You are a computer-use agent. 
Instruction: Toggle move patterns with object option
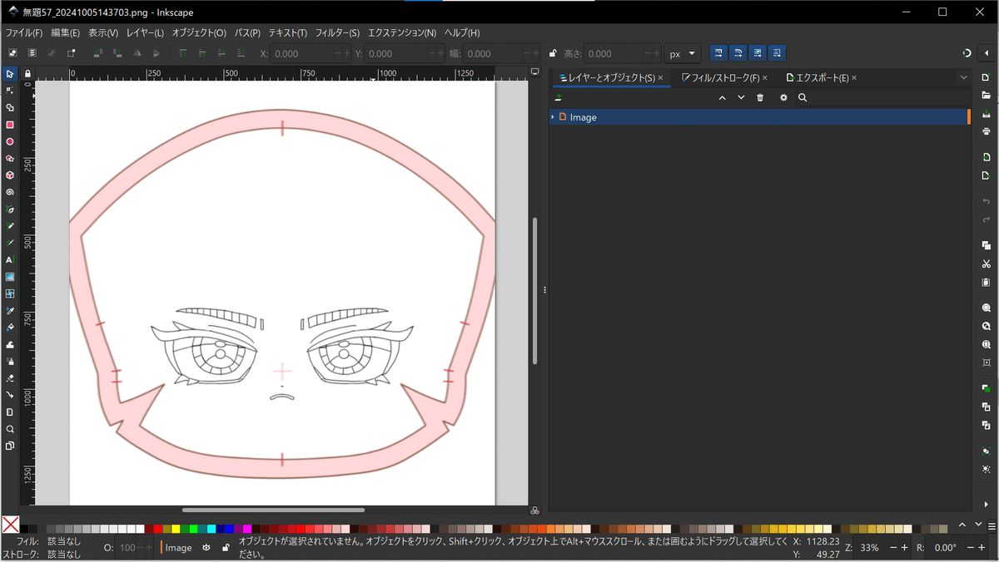777,53
